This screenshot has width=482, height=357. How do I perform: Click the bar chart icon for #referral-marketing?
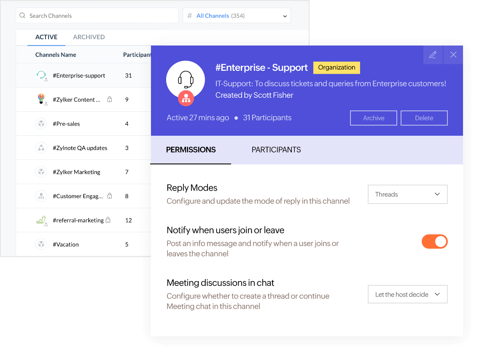click(x=41, y=220)
